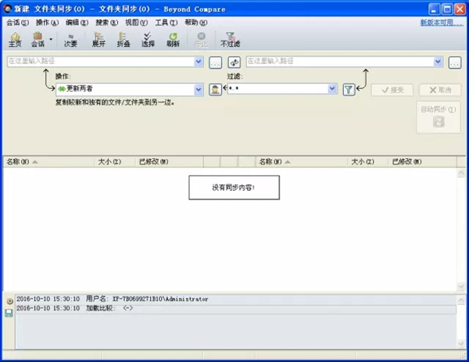
Task: Click the 停止 stop toolbar icon
Action: (x=202, y=40)
